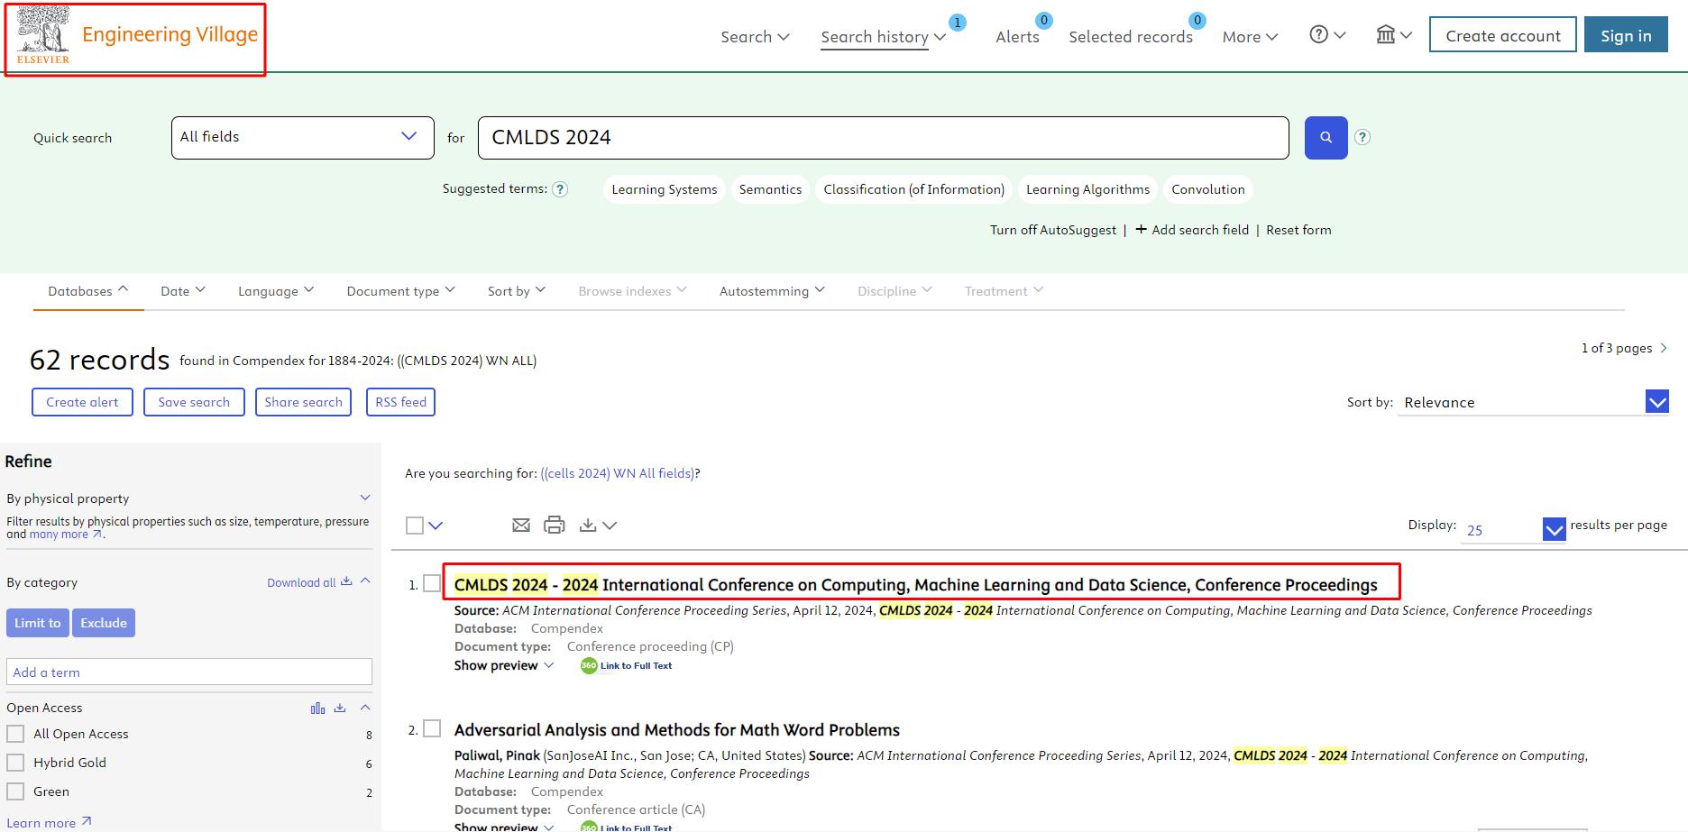Download Open Access facet data icon
Viewport: 1688px width, 832px height.
click(x=340, y=709)
